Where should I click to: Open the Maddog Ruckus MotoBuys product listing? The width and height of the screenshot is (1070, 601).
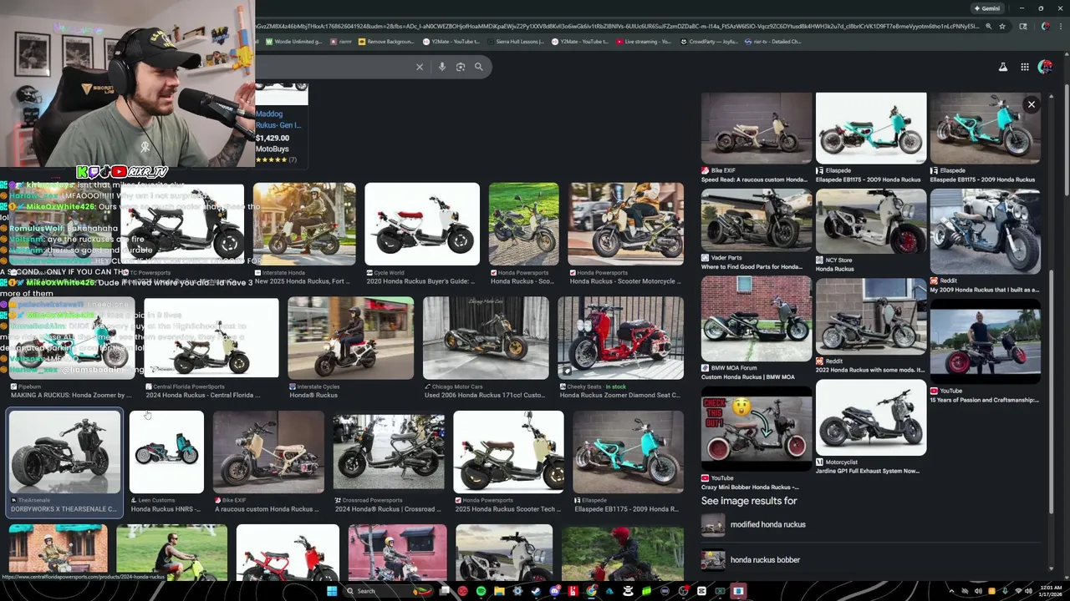click(282, 125)
